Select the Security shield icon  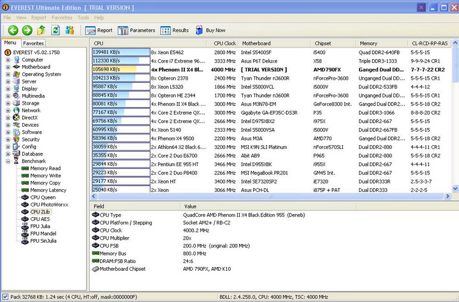coord(17,140)
